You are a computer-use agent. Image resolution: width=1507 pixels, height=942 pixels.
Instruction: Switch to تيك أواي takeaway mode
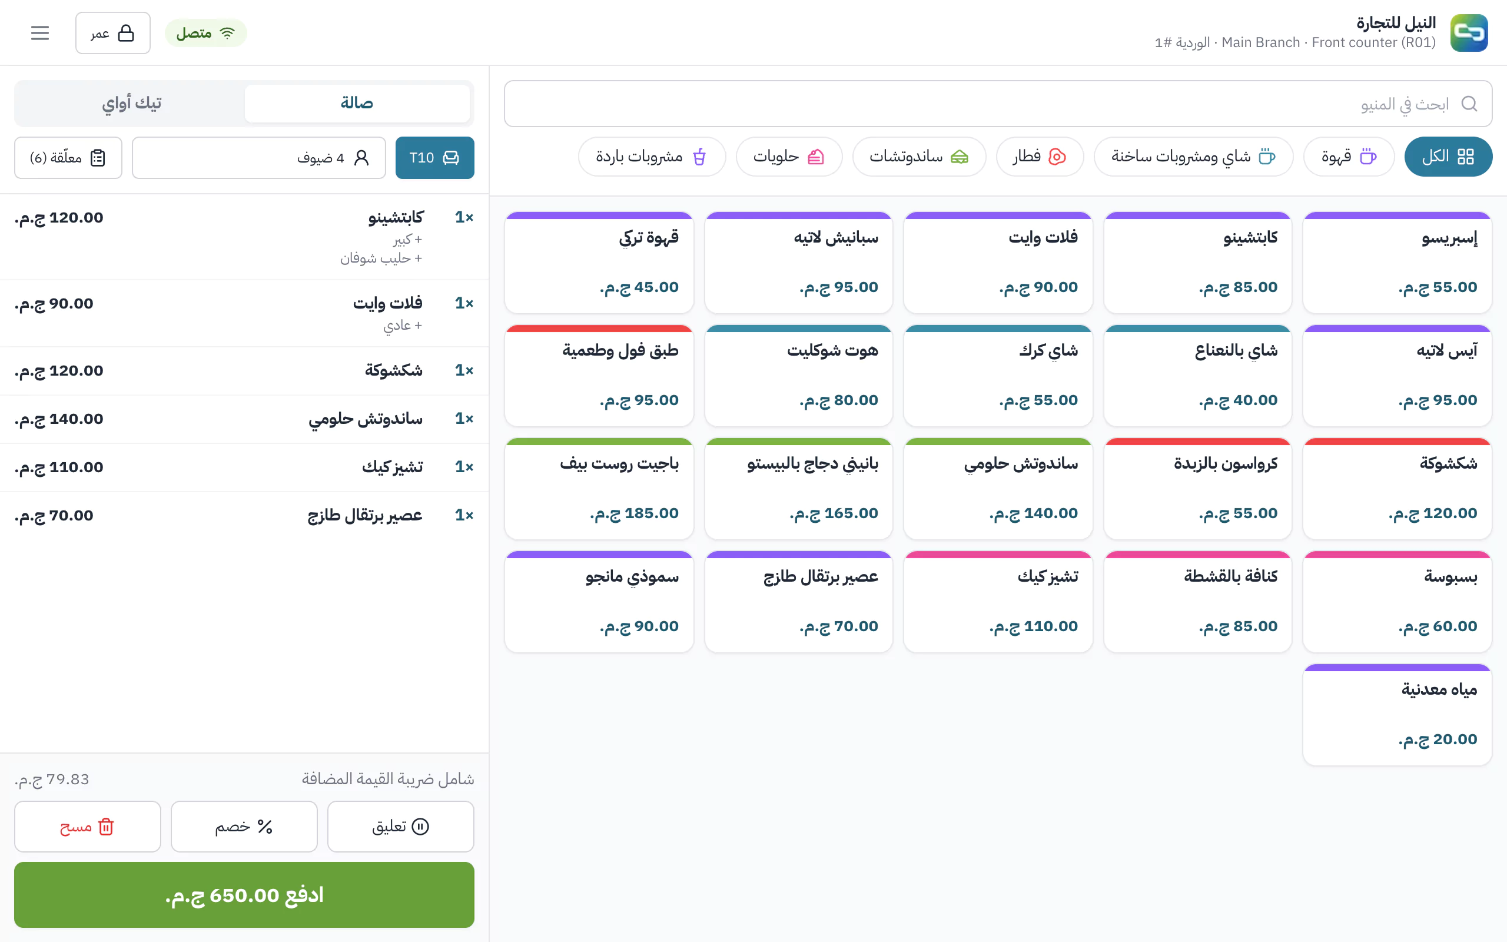pos(131,104)
